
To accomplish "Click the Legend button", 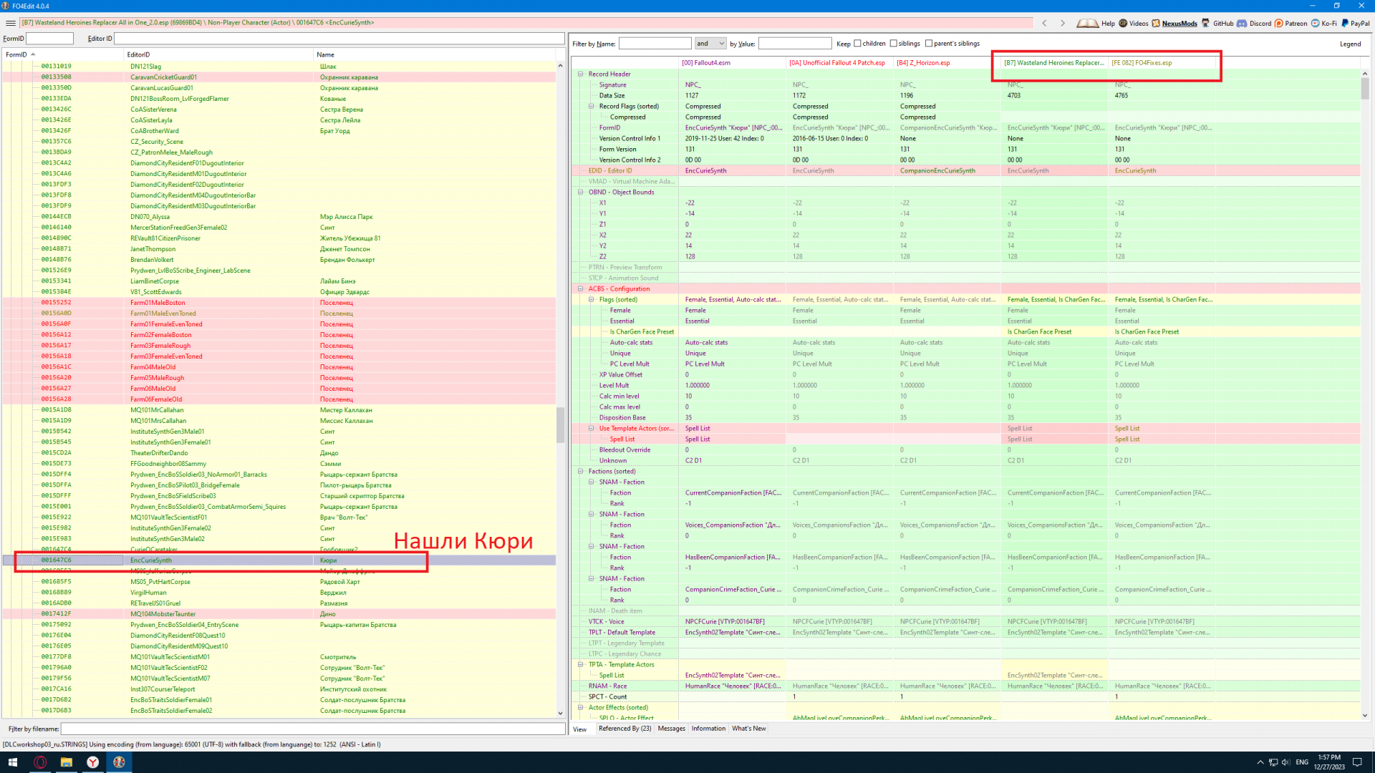I will [x=1350, y=44].
